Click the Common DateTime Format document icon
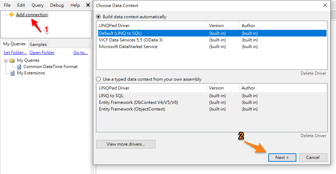 click(19, 67)
